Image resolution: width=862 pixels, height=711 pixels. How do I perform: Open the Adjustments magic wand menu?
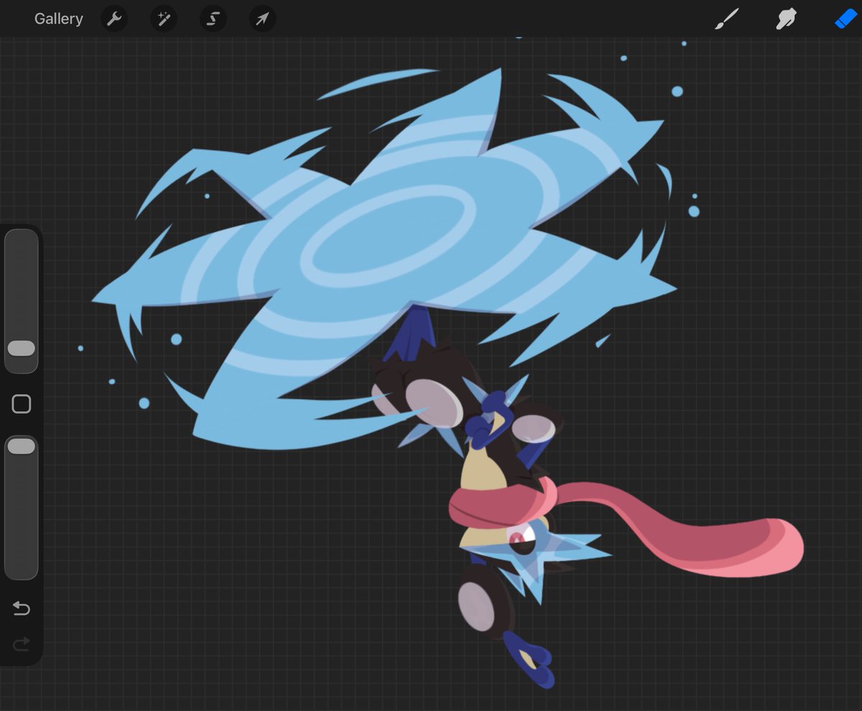(x=163, y=19)
